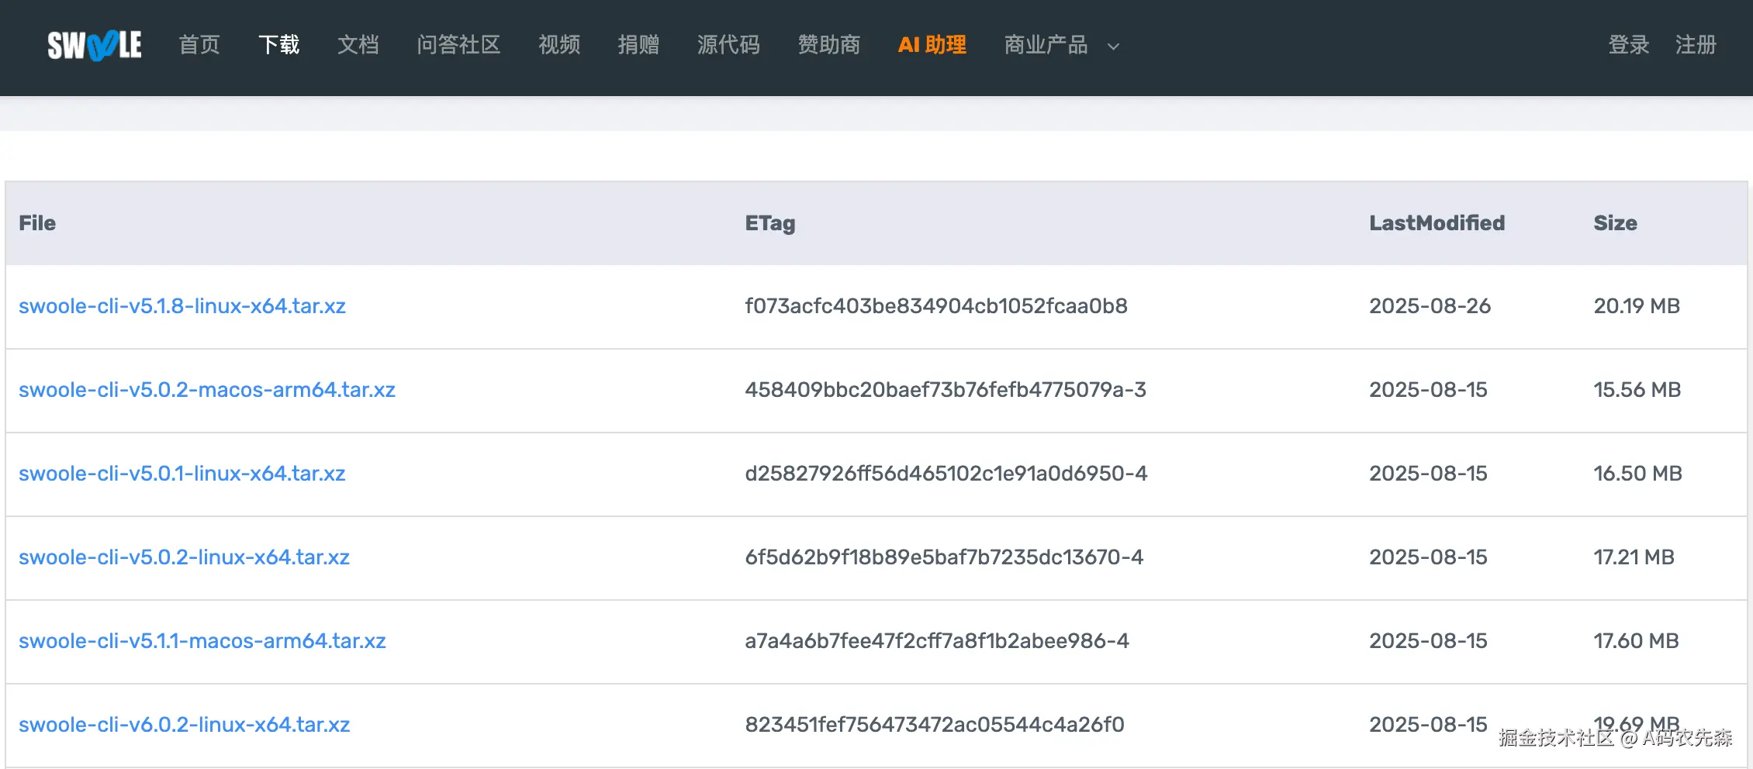
Task: Click the date in the v5.1.1-macos-arm64 row
Action: pyautogui.click(x=1429, y=641)
